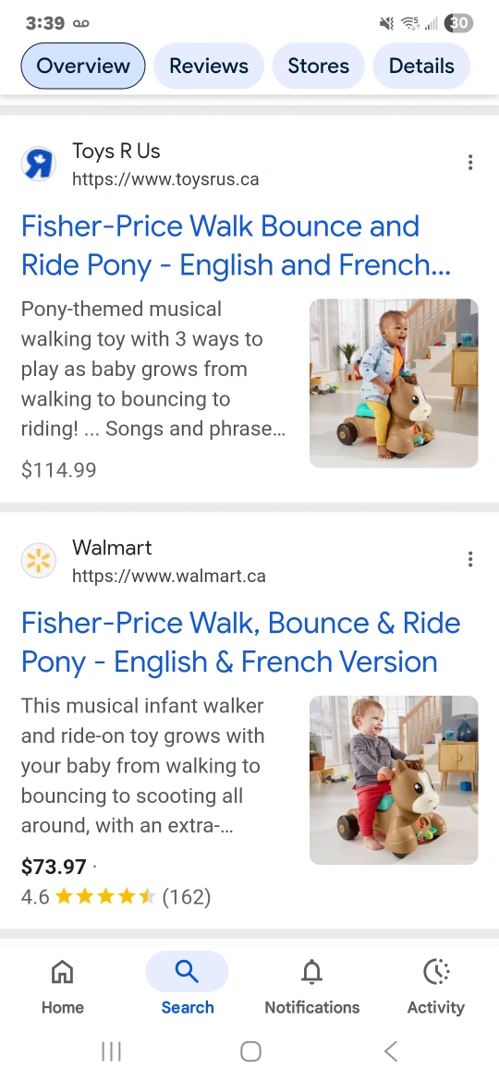The width and height of the screenshot is (499, 1081).
Task: Tap the Android home button
Action: 250,1051
